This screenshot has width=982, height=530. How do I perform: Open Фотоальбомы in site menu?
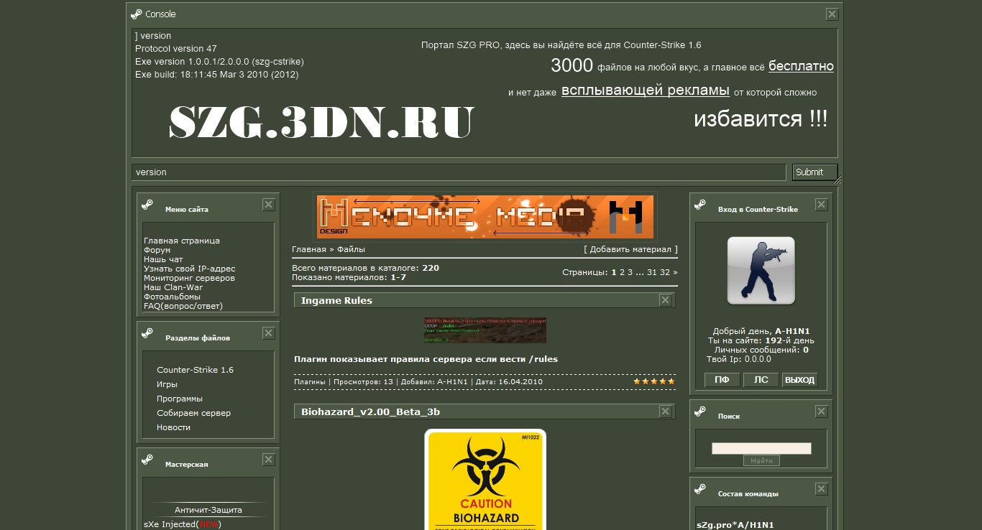[172, 297]
